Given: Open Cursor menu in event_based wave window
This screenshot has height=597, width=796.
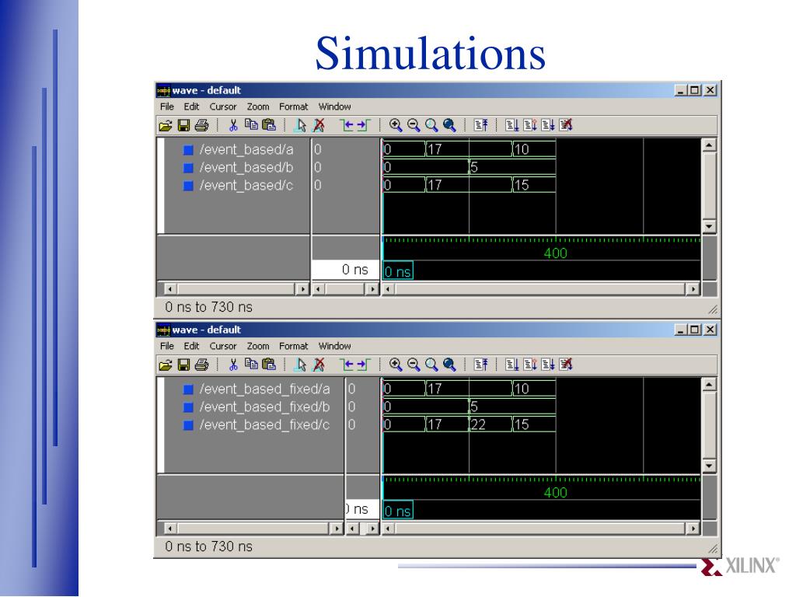Looking at the screenshot, I should (223, 106).
